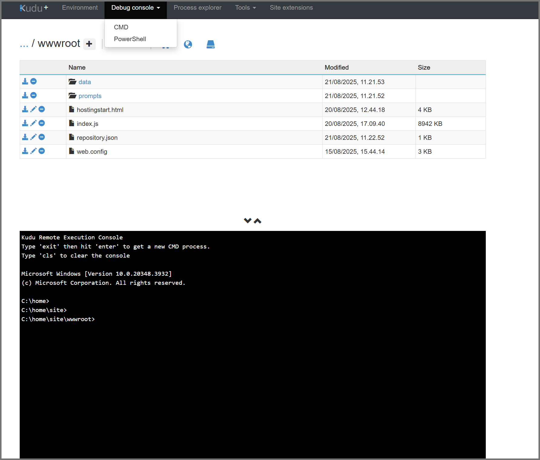Edit hostingstart.html with the pencil icon
Viewport: 540px width, 460px height.
click(x=33, y=109)
